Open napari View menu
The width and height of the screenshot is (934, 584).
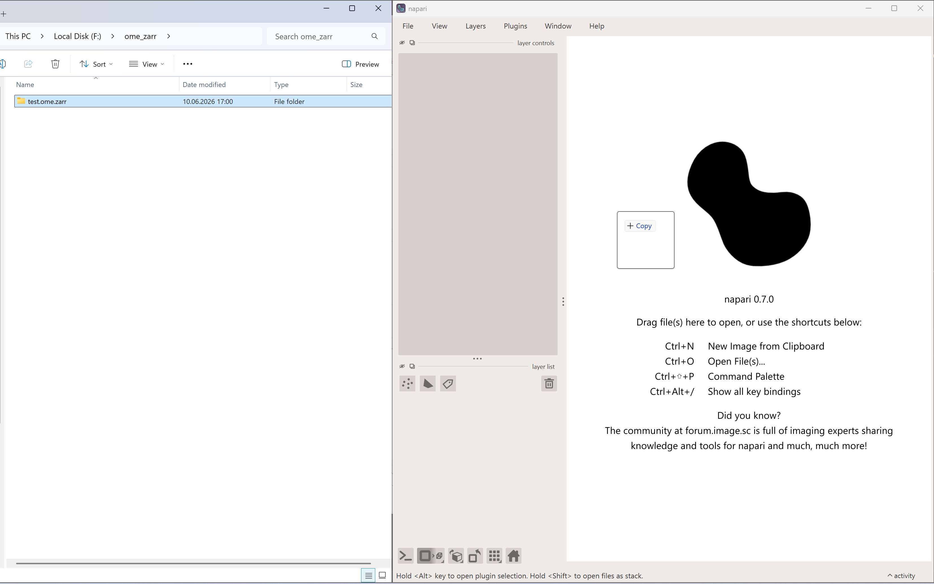[x=439, y=26]
